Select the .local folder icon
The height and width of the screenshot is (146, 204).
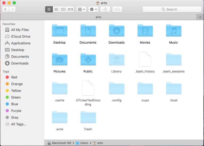[173, 88]
